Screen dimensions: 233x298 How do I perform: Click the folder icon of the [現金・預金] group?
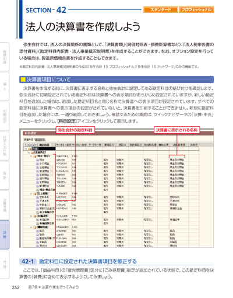tap(34, 156)
